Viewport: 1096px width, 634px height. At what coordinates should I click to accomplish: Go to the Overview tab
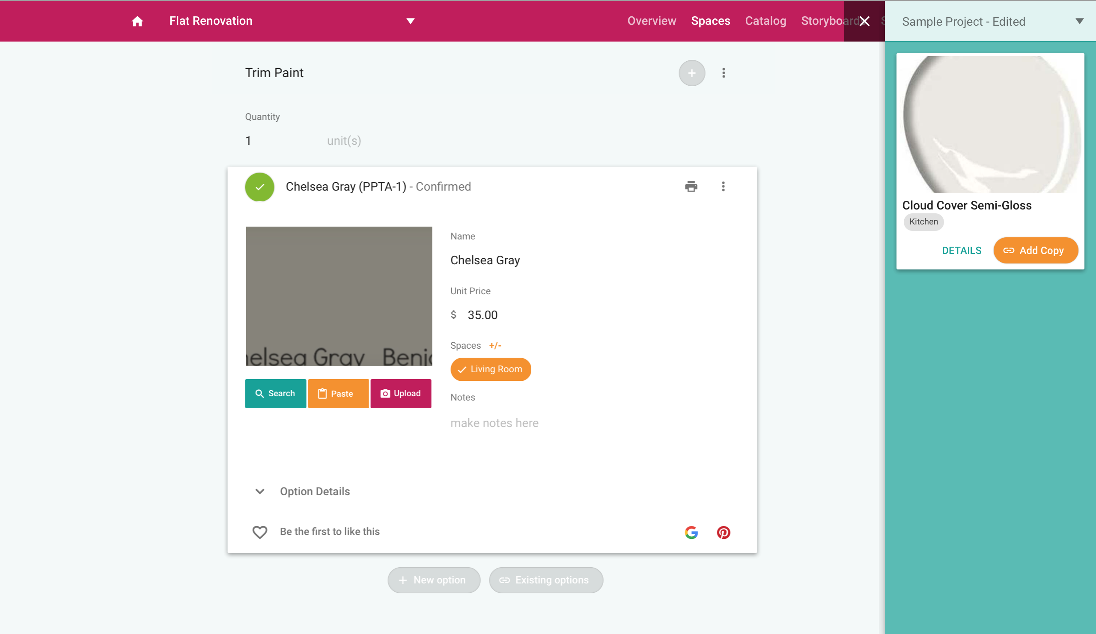[x=652, y=21]
